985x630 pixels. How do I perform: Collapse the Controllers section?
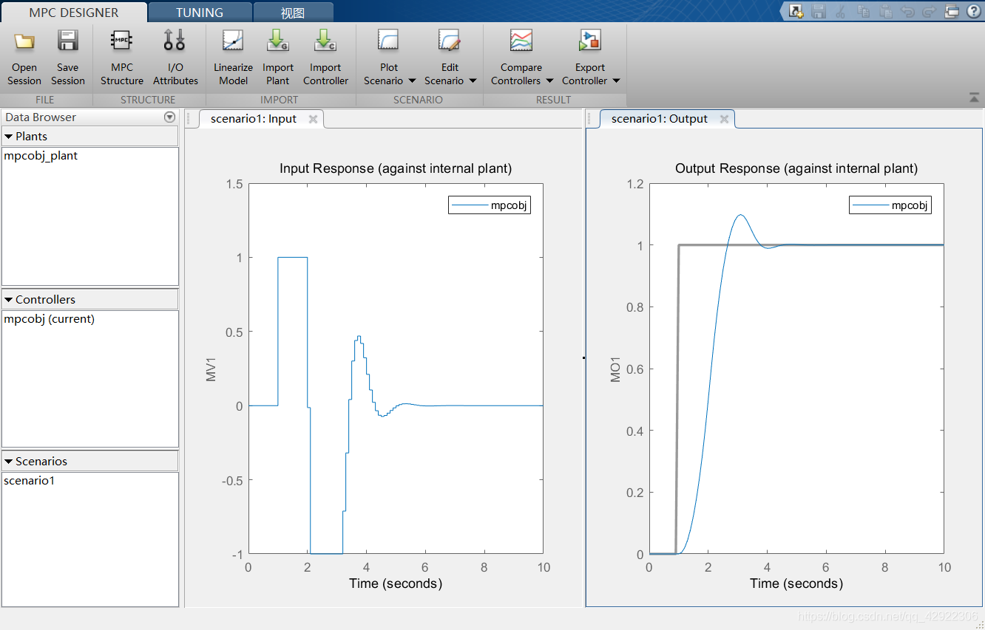pyautogui.click(x=9, y=300)
